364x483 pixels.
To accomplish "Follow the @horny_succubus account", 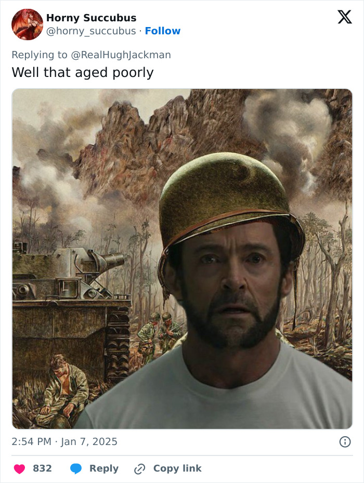I will [162, 31].
